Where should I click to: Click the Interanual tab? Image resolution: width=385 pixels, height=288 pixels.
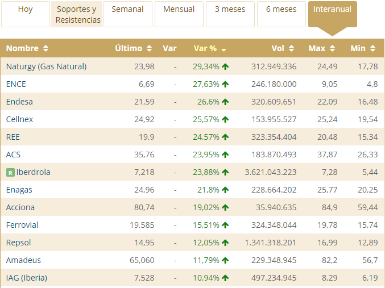click(x=333, y=14)
